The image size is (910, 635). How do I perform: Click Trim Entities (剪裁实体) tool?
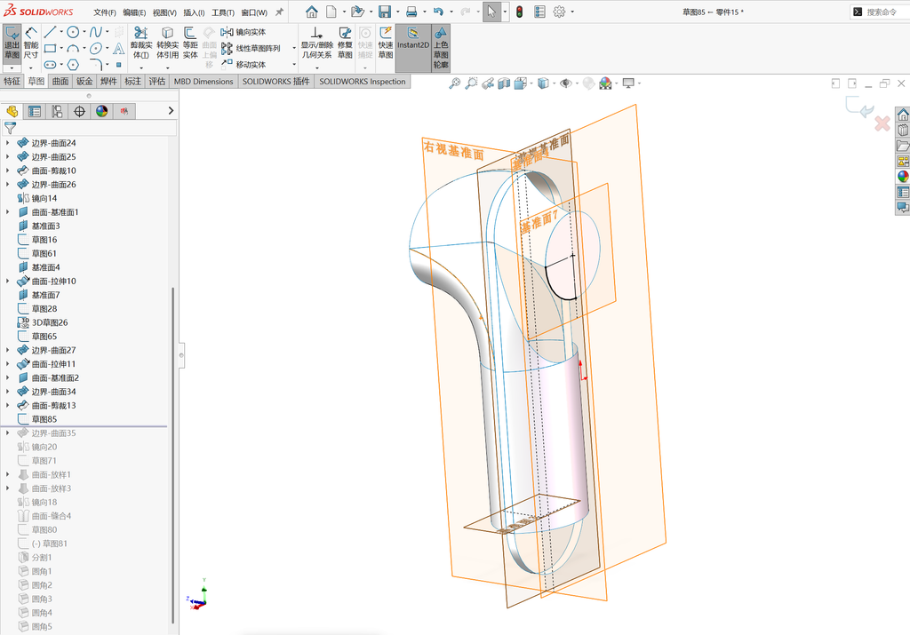tap(141, 43)
